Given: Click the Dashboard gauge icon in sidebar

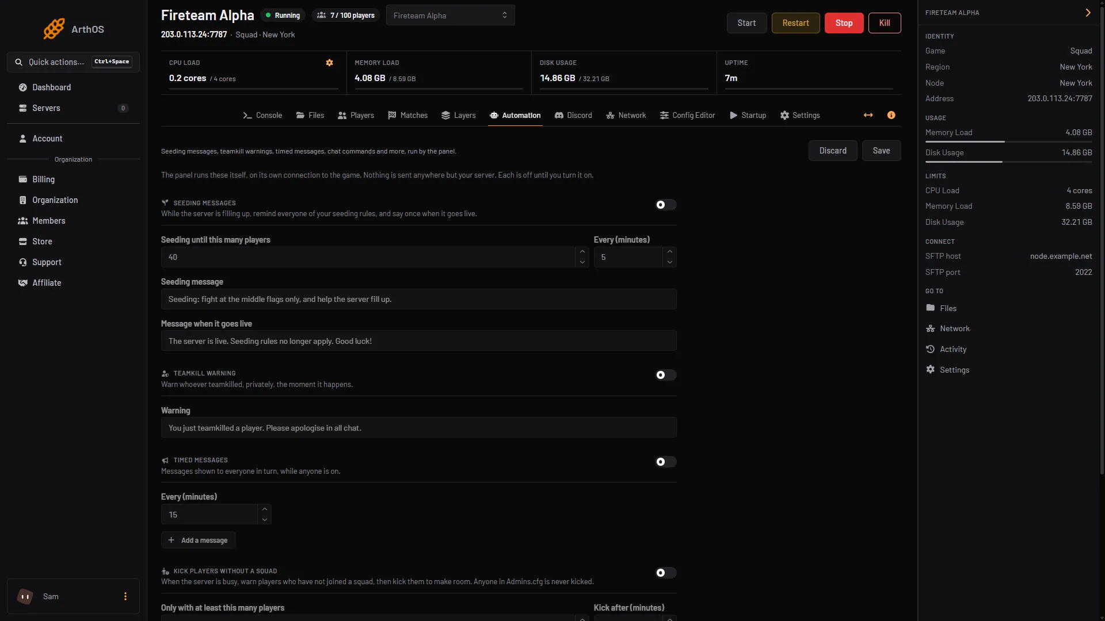Looking at the screenshot, I should tap(23, 87).
